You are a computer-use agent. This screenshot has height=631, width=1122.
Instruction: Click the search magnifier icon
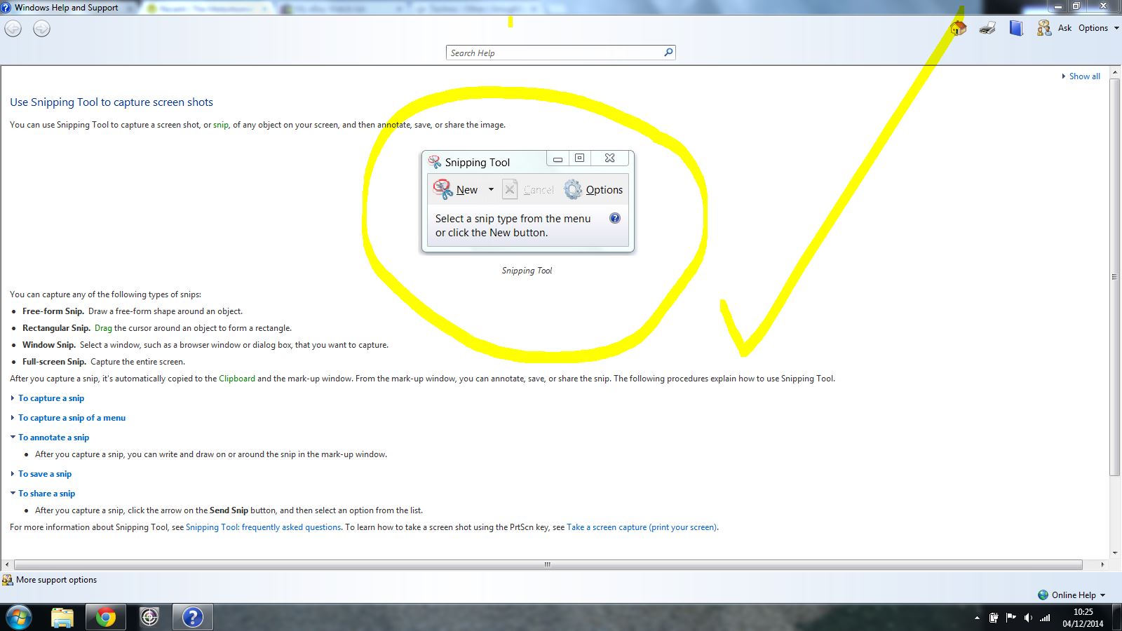668,53
